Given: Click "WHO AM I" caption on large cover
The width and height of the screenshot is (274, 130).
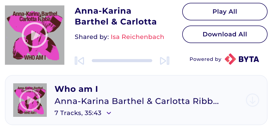Looking at the screenshot, I should click(35, 57).
